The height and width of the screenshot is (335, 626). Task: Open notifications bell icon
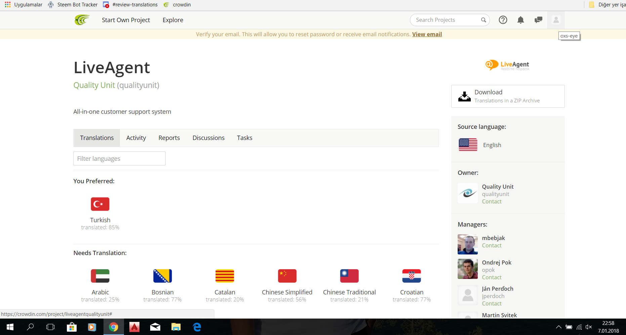520,20
